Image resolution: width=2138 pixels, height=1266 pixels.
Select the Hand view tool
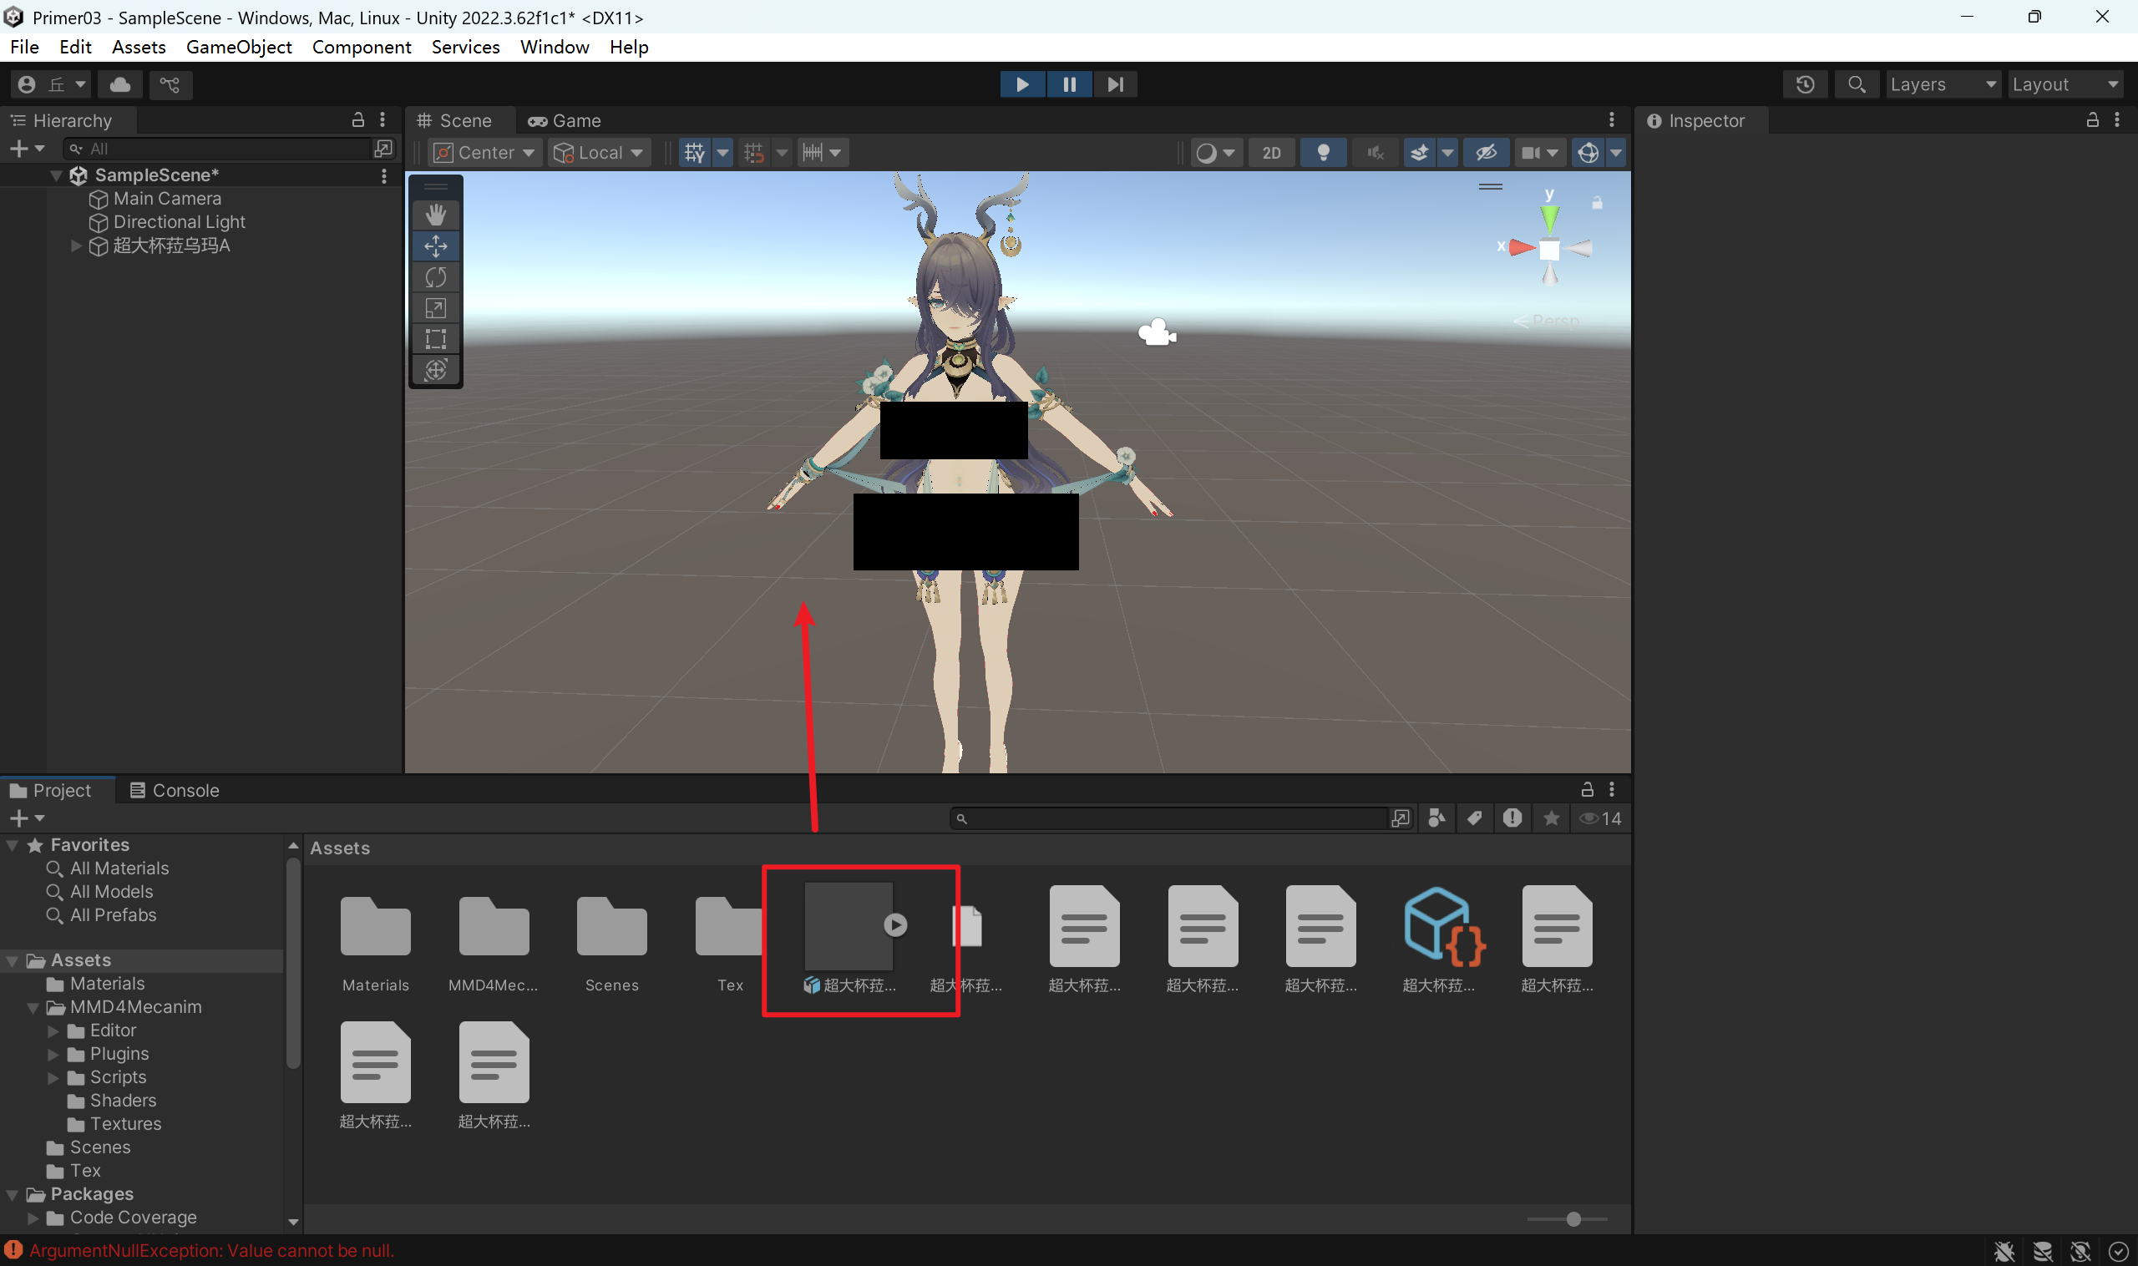pos(435,215)
